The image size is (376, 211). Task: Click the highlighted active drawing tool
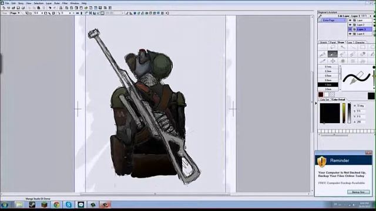pyautogui.click(x=333, y=55)
